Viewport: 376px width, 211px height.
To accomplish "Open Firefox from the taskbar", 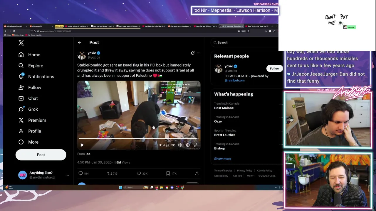I will click(x=157, y=188).
